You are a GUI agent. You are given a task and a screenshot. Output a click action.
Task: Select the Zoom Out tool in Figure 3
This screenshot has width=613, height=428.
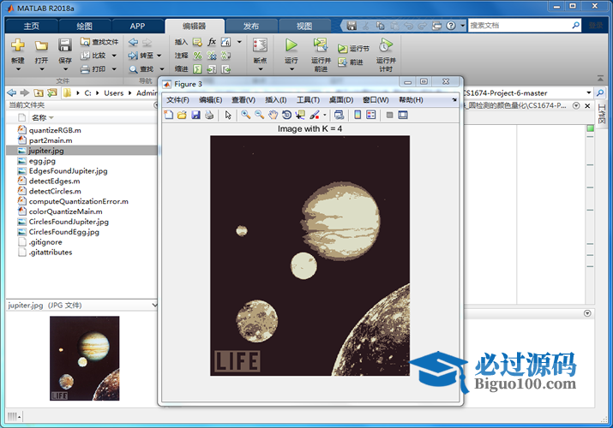(x=259, y=115)
